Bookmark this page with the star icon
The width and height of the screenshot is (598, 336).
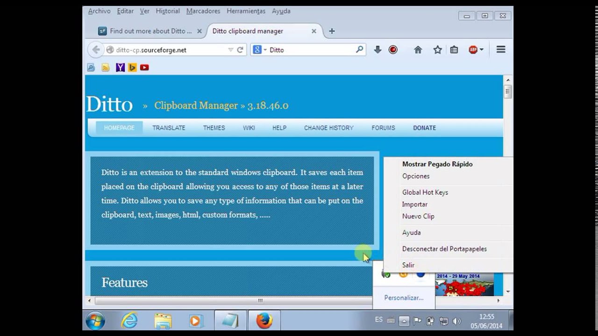[437, 49]
